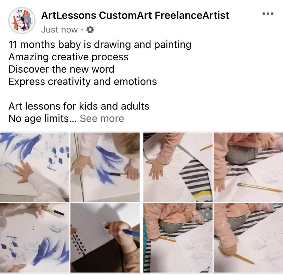The image size is (283, 275).
Task: Open photo of hand holding blue pen on notebook
Action: click(x=105, y=238)
